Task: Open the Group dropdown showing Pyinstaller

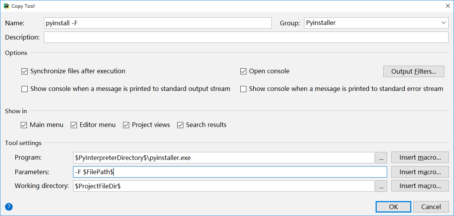Action: coord(443,23)
